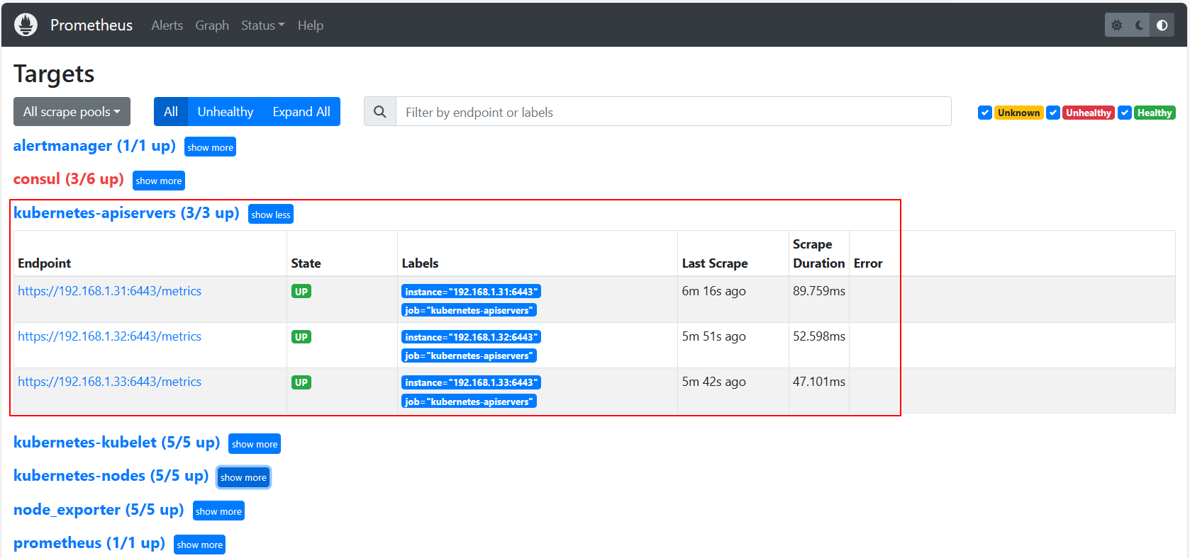This screenshot has width=1190, height=558.
Task: Click job label in 192.168.1.33 row
Action: point(469,402)
